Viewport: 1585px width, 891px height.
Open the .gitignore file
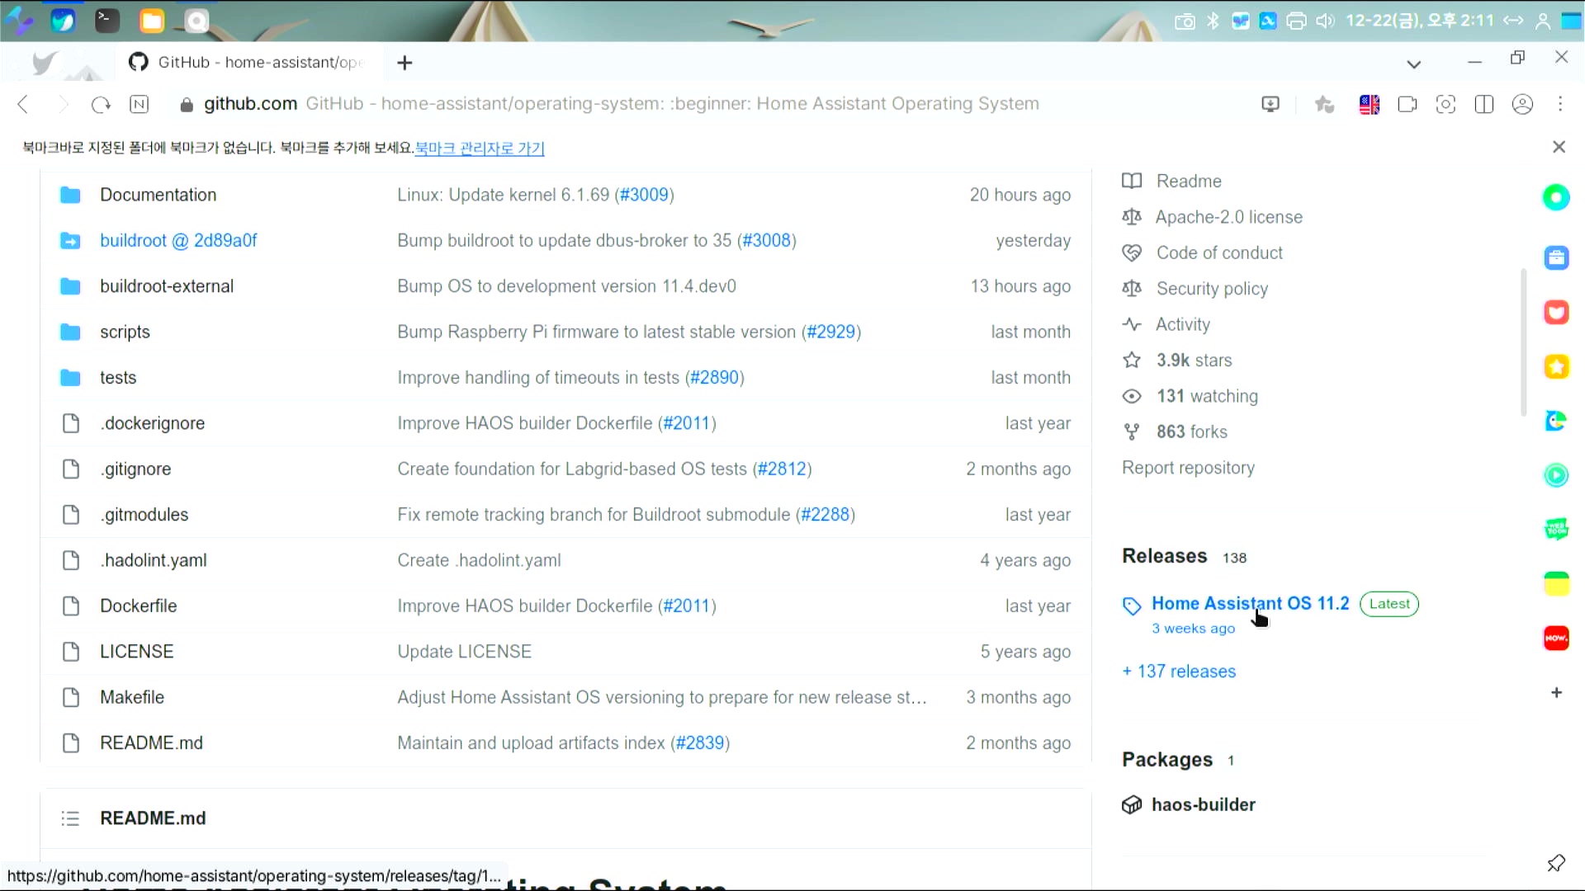pyautogui.click(x=135, y=469)
